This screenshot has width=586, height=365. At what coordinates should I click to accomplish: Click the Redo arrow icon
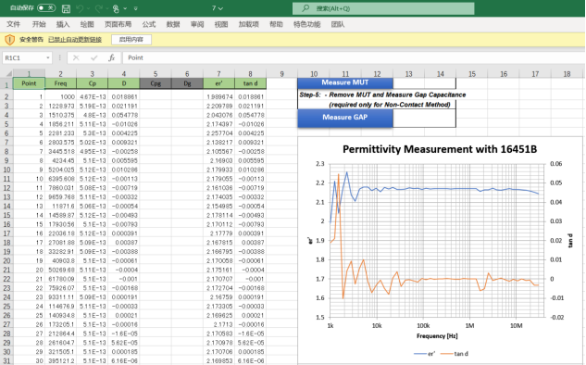(x=99, y=8)
